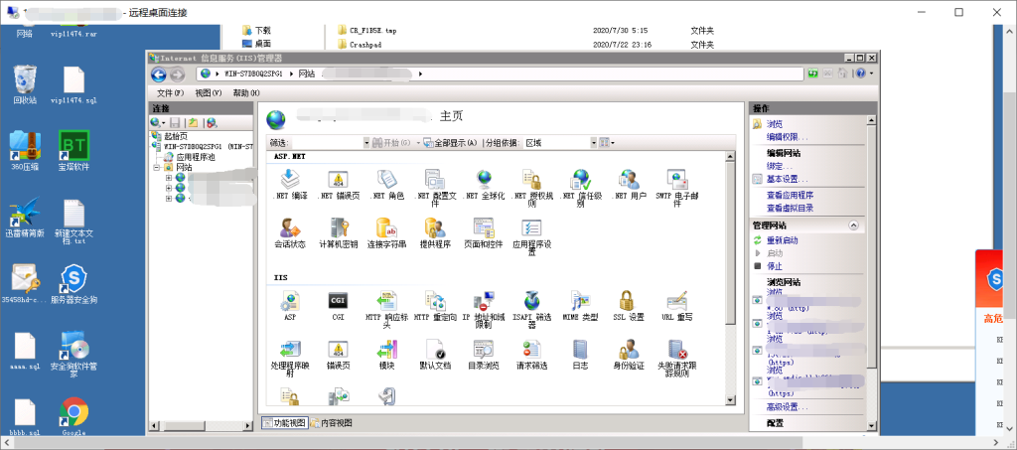Open the 视图(V) menu
The width and height of the screenshot is (1017, 450).
click(209, 92)
